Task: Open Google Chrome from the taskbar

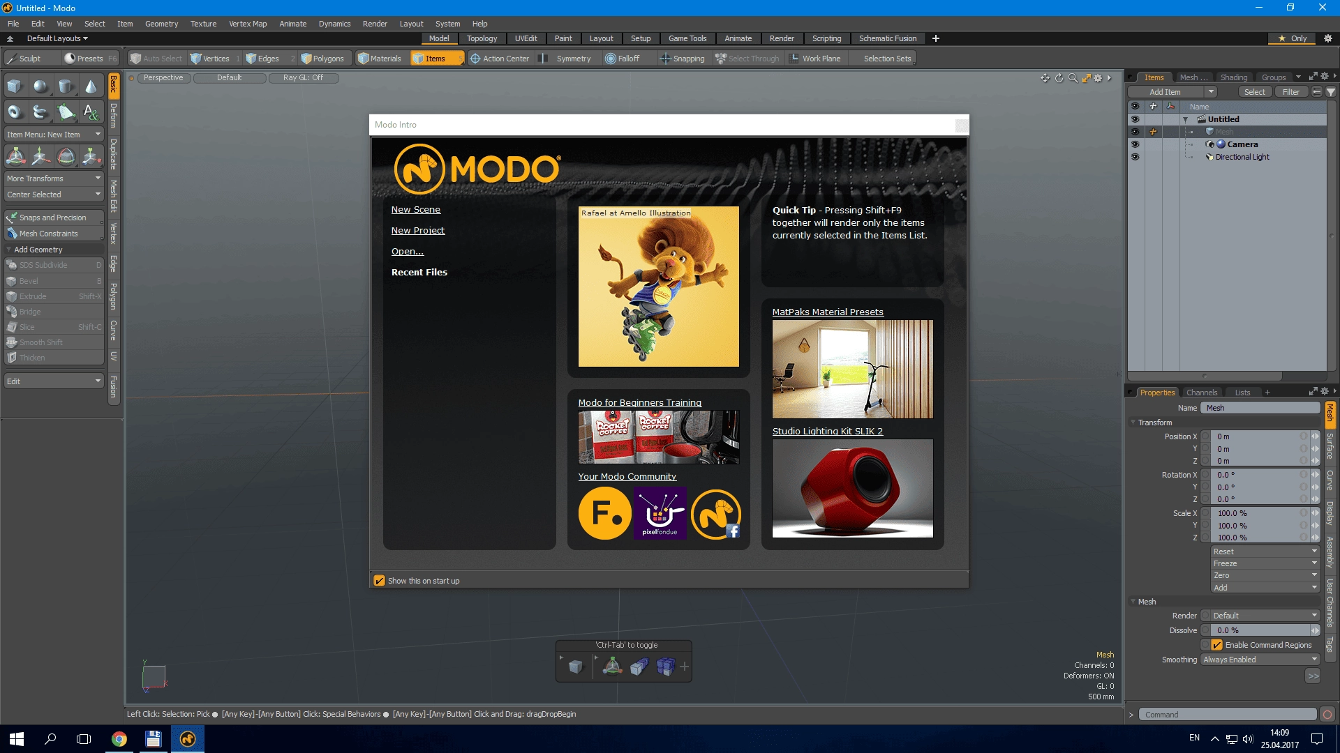Action: click(119, 739)
